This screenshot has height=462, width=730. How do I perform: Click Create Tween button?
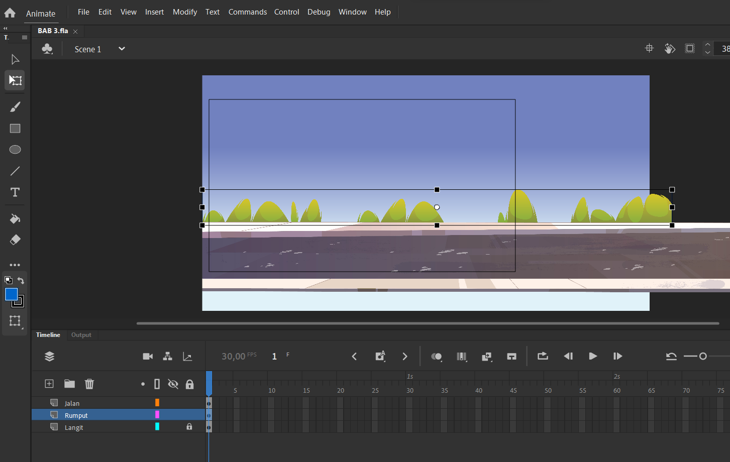486,357
